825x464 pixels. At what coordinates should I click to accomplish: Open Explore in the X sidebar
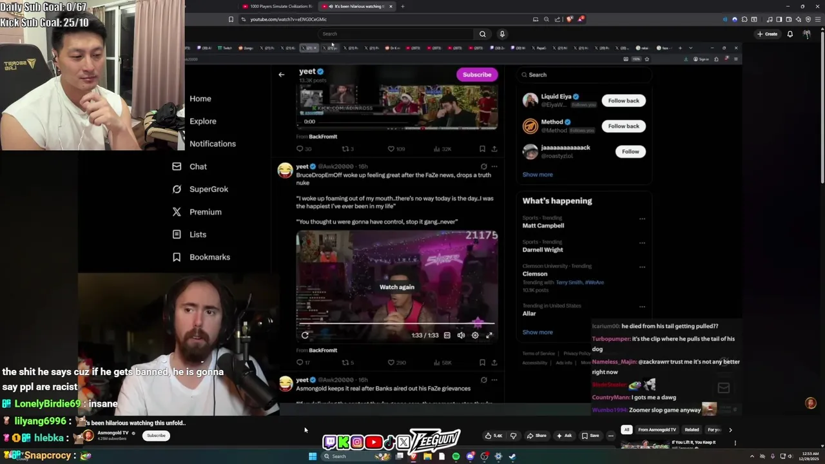point(203,121)
